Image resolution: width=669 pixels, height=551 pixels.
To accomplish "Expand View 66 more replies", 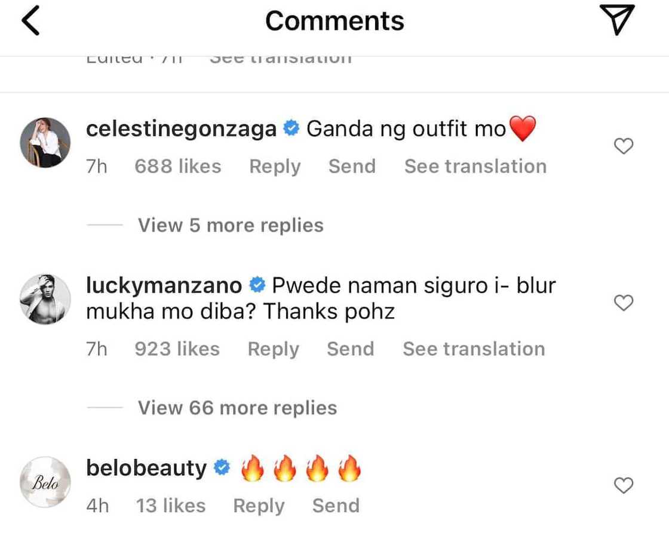I will (x=237, y=408).
